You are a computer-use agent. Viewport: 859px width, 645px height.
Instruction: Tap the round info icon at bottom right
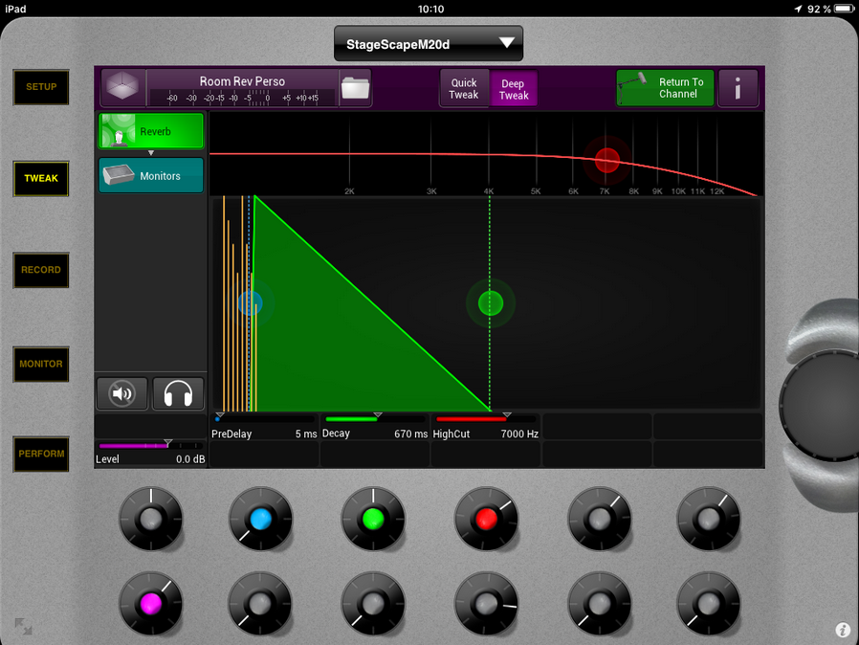[843, 630]
